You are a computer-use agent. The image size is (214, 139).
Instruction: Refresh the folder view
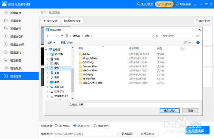point(157,36)
